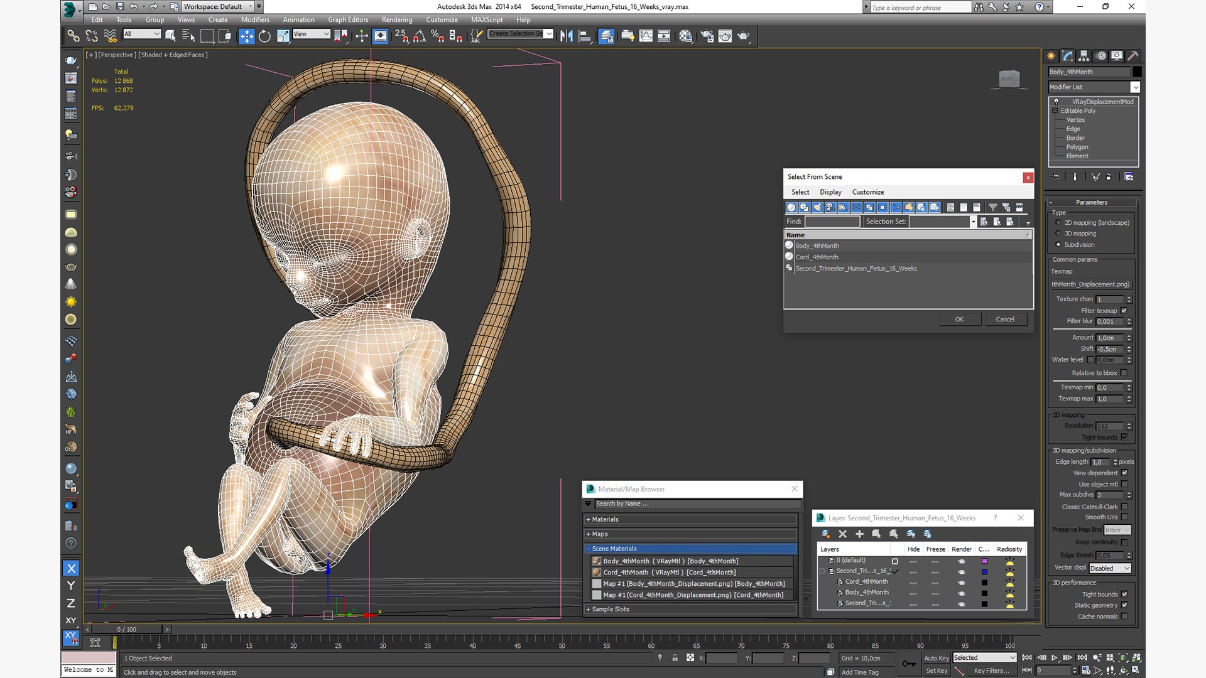Click Key Filters button

coord(991,670)
